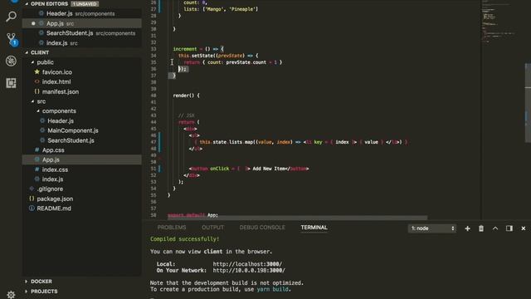Close the terminal panel

click(524, 228)
